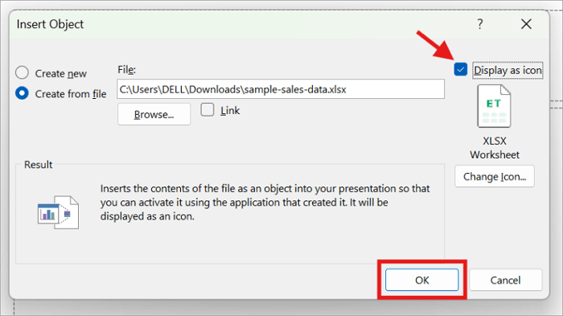This screenshot has width=563, height=316.
Task: Click the Create new label text
Action: click(x=60, y=74)
